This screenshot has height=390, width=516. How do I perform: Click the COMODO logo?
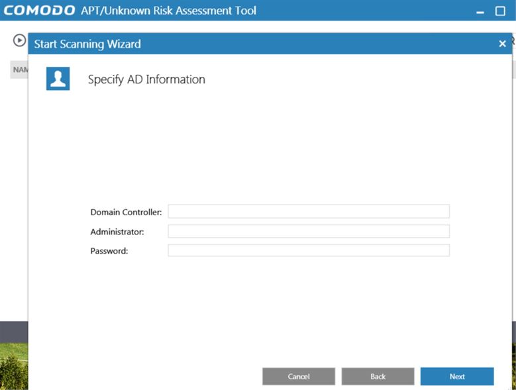40,11
